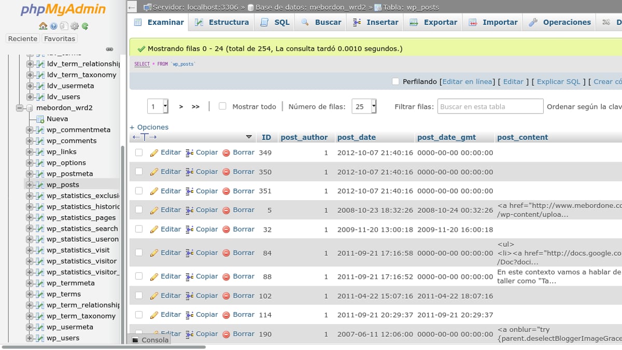Sort by post_date column header
This screenshot has height=350, width=622.
coord(357,137)
